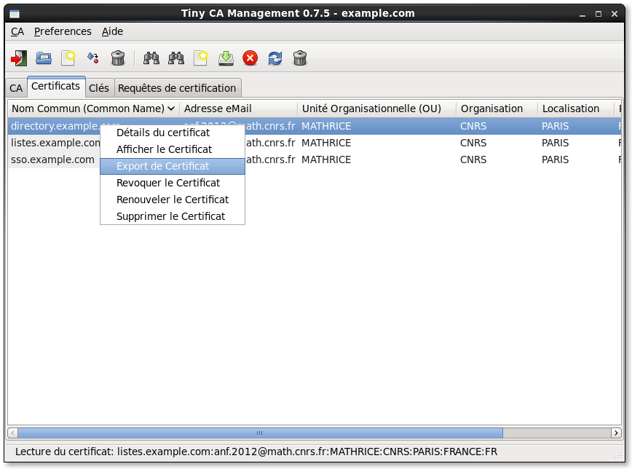The height and width of the screenshot is (469, 632).
Task: Click the horizontal scrollbar right arrow
Action: point(616,433)
